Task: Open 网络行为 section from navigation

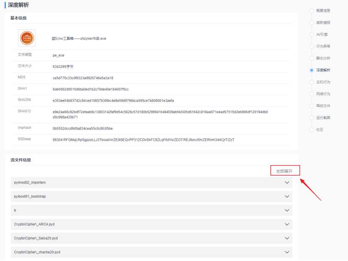Action: pos(323,94)
